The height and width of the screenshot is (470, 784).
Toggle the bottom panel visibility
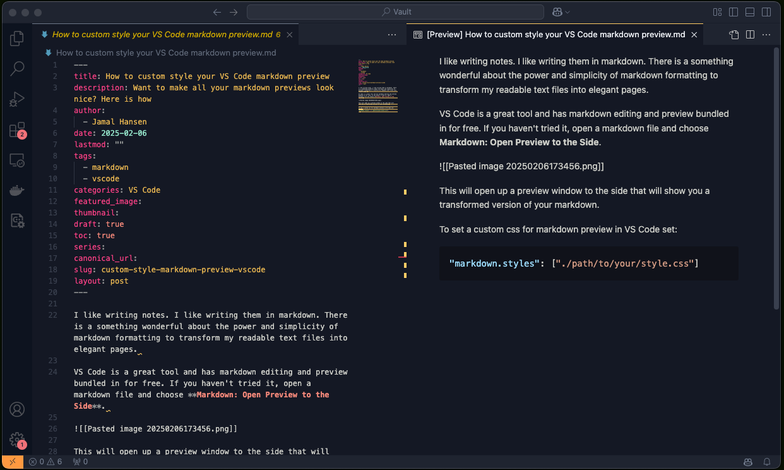[750, 12]
